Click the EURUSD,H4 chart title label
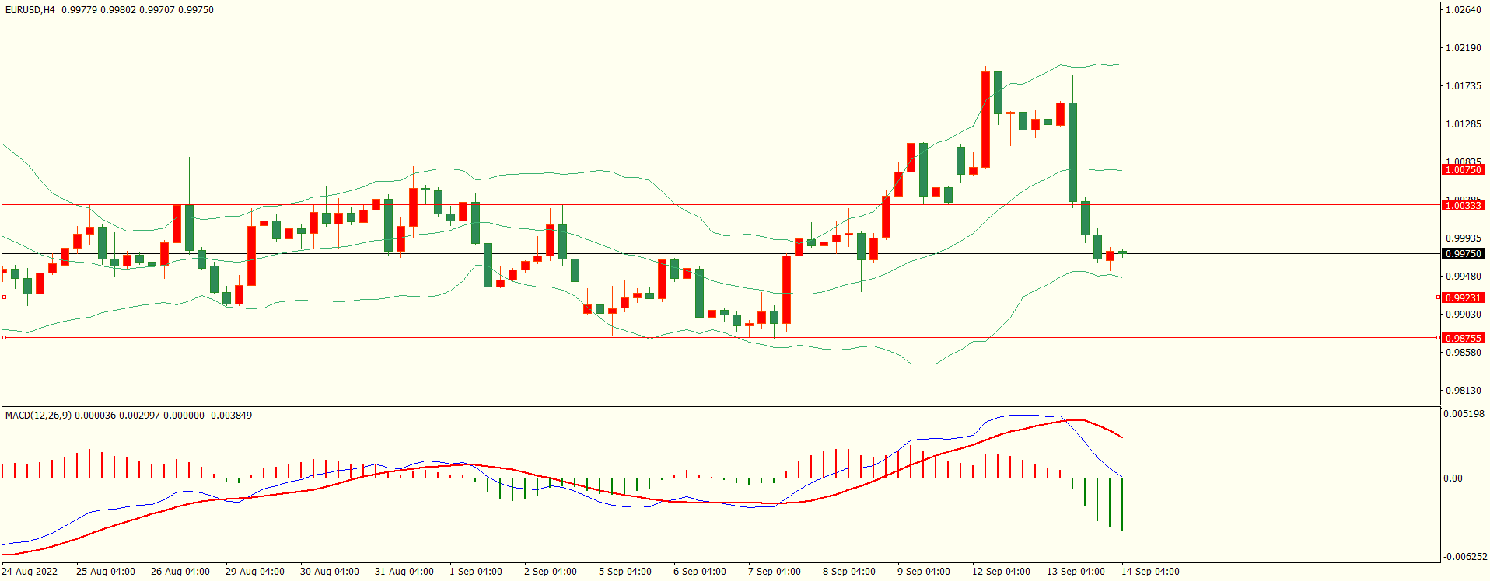This screenshot has width=1490, height=581. pyautogui.click(x=30, y=10)
